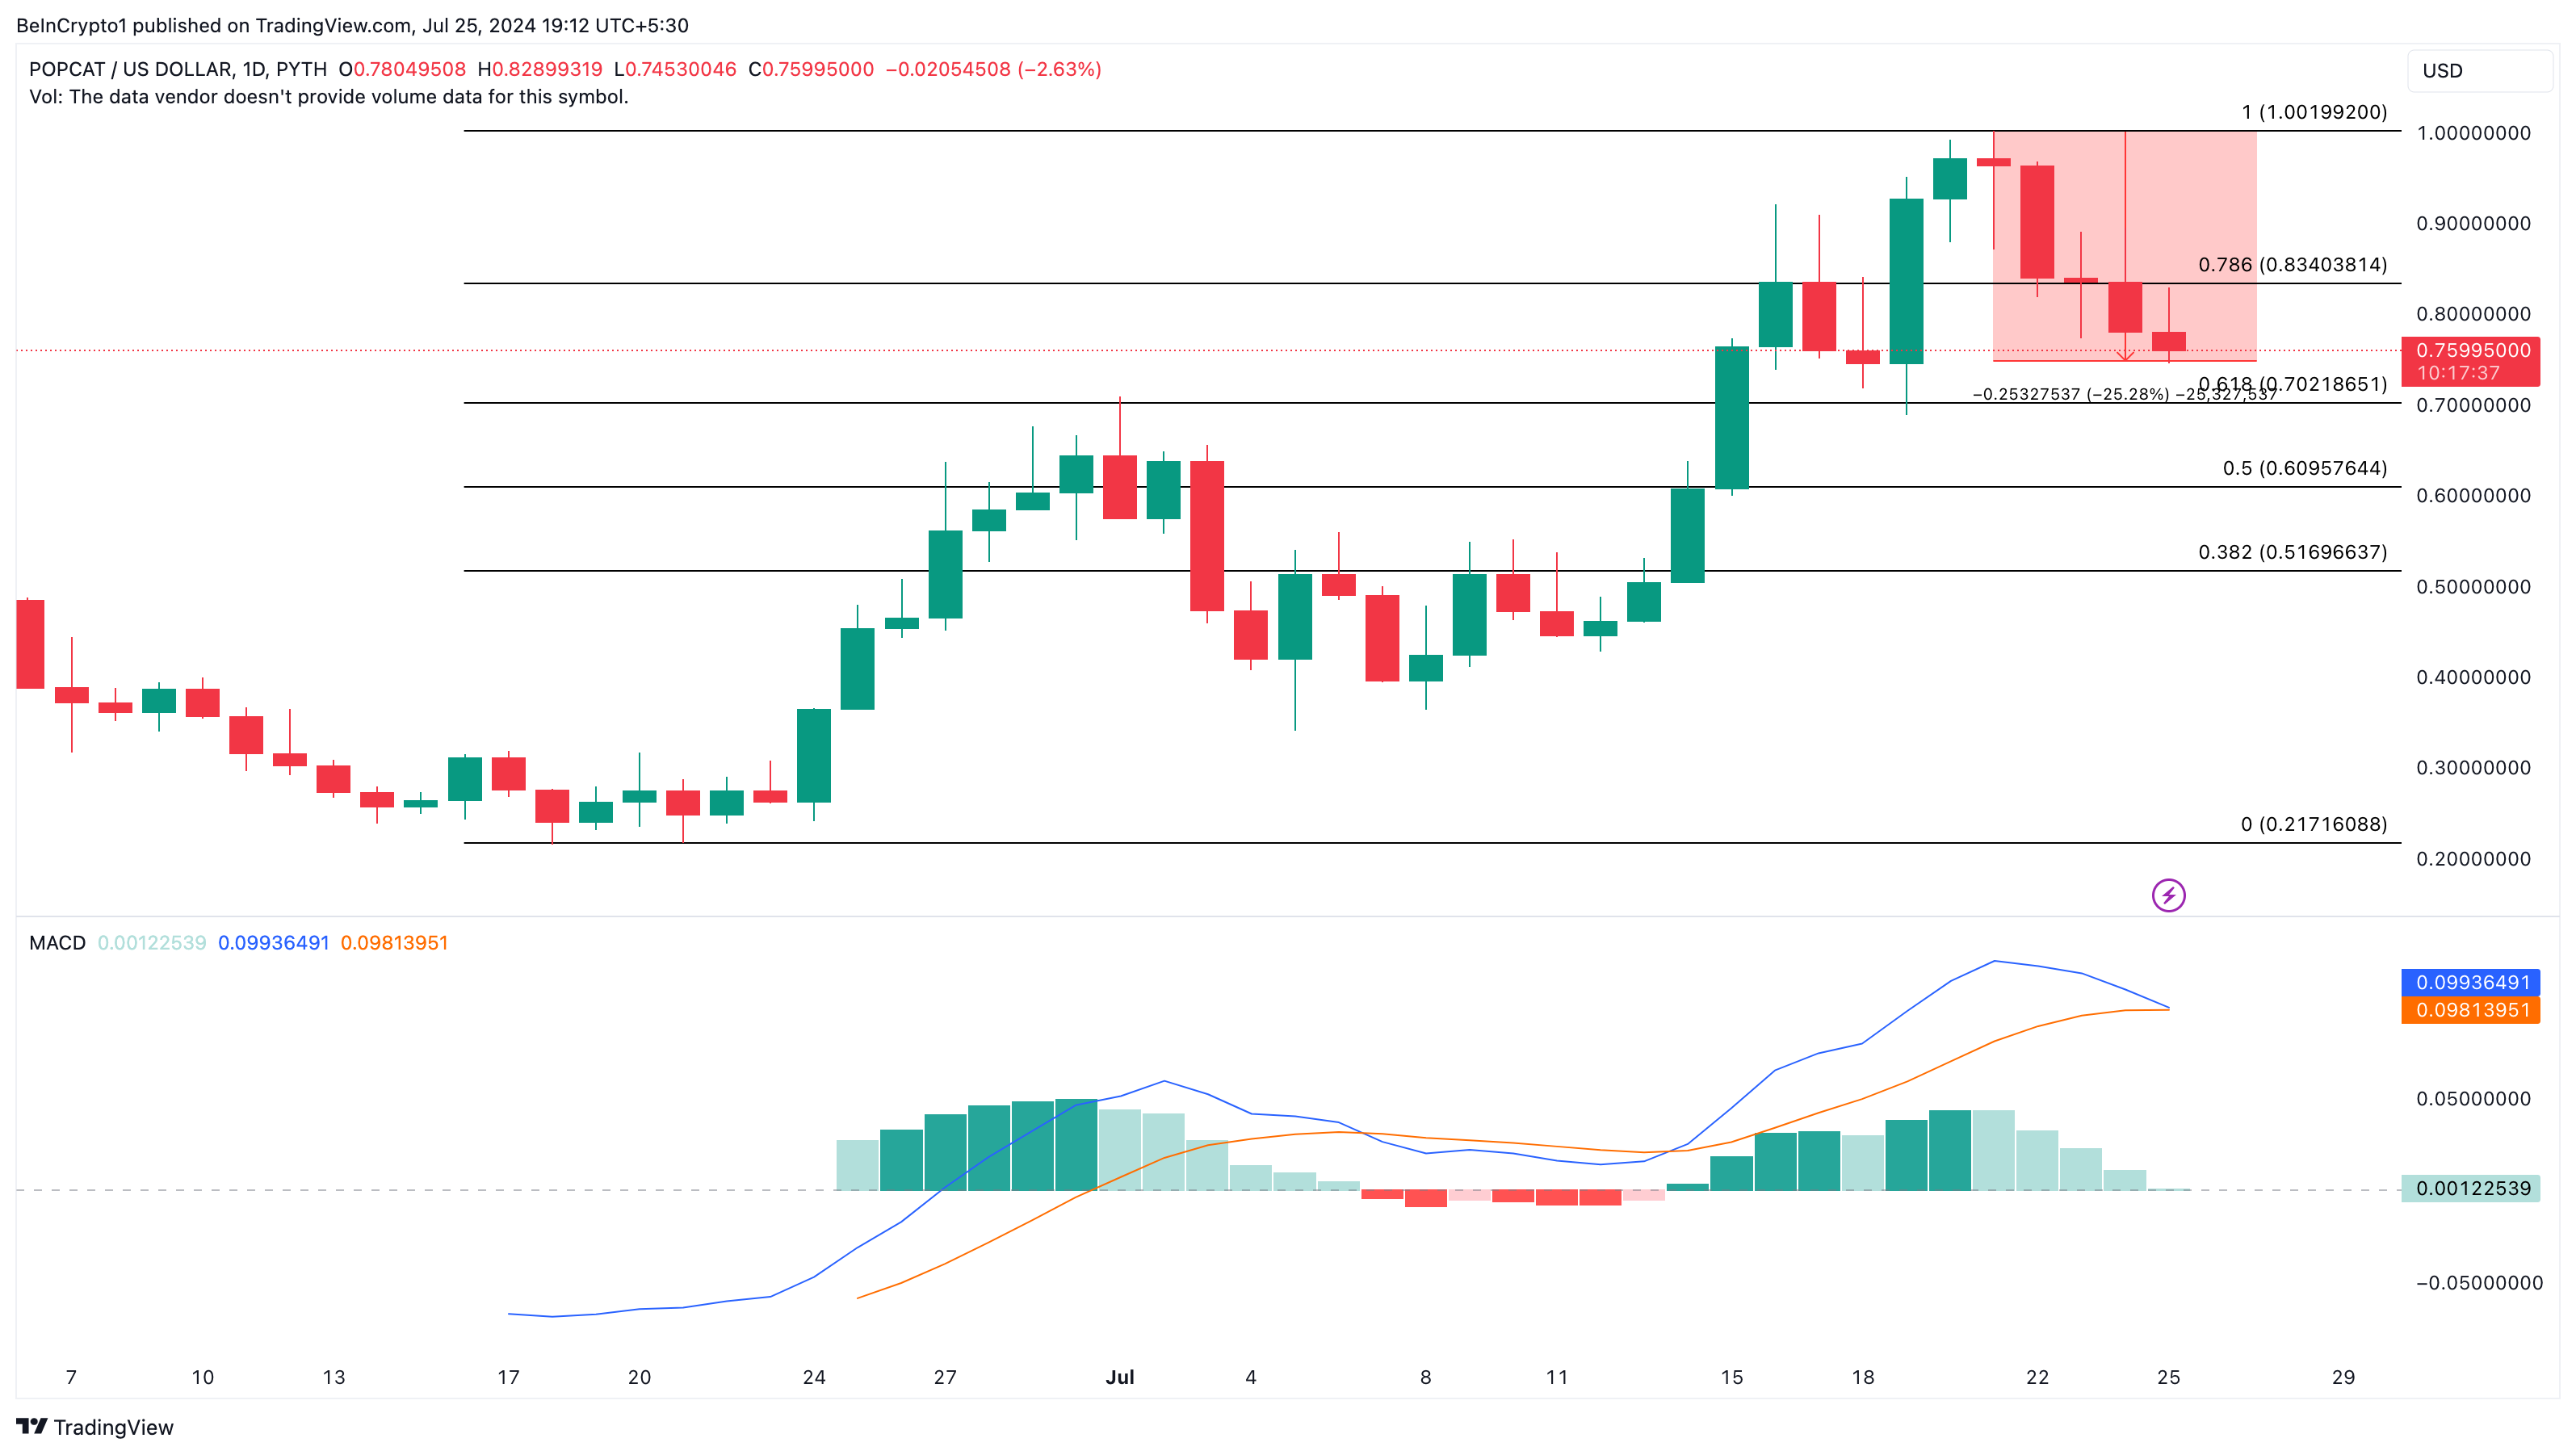Click the 0 (0.21716088) Fibonacci base label

pos(2313,824)
